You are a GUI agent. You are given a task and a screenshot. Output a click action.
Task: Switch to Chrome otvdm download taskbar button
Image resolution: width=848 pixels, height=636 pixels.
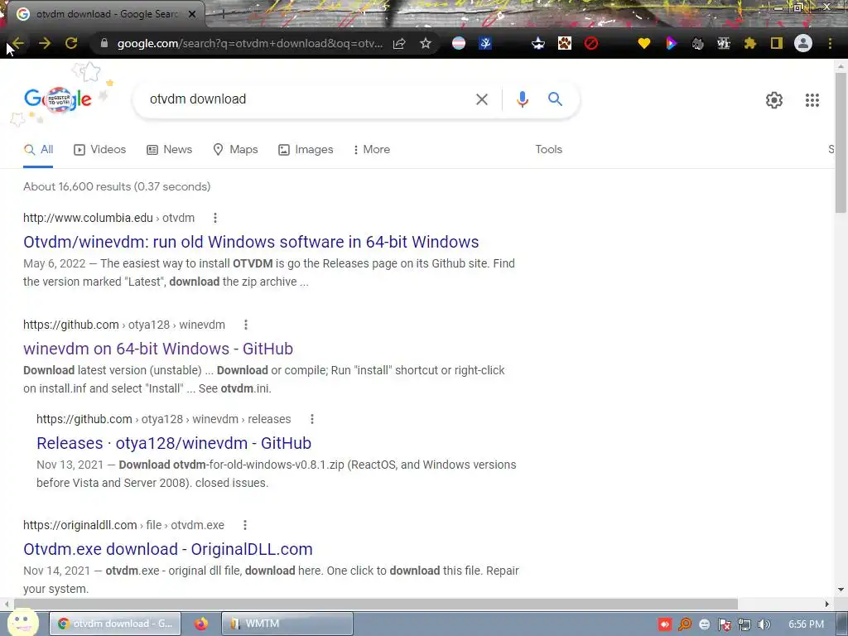(115, 624)
